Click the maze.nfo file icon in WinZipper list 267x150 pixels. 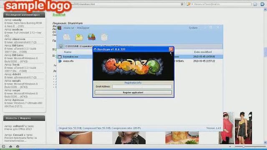60,61
